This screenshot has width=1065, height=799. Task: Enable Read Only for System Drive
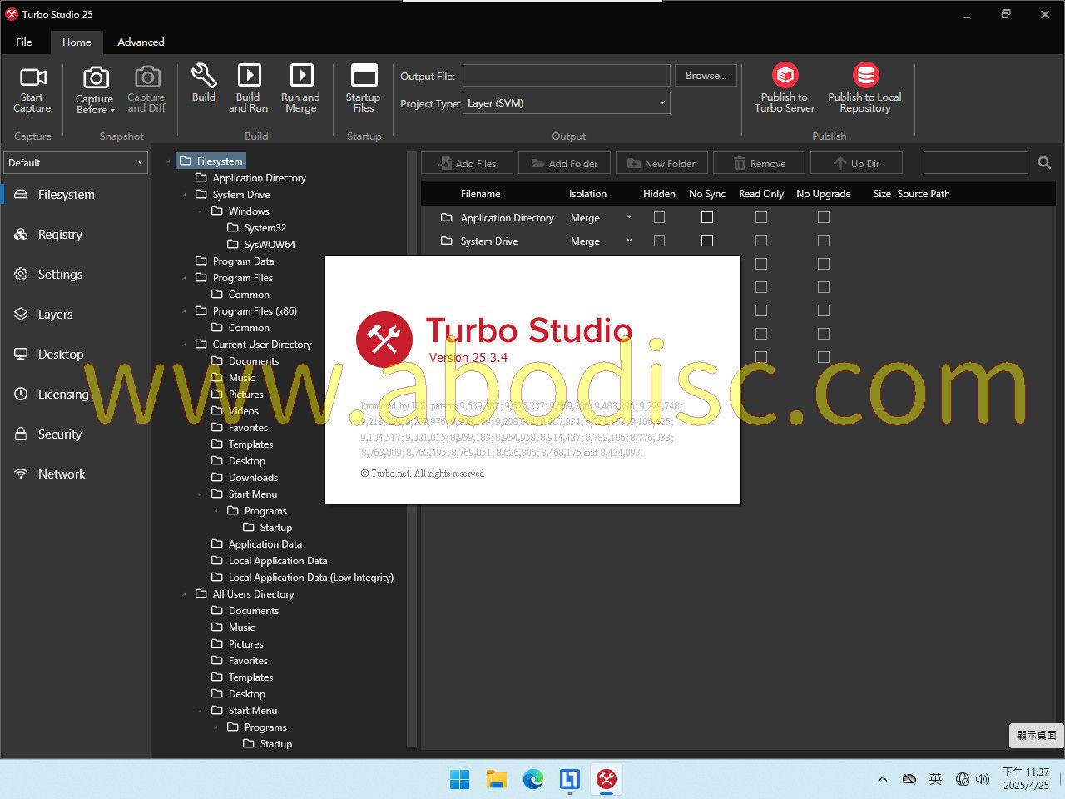[761, 241]
